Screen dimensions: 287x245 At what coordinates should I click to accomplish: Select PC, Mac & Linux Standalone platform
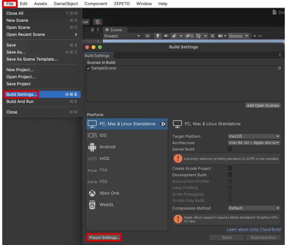[x=127, y=124]
